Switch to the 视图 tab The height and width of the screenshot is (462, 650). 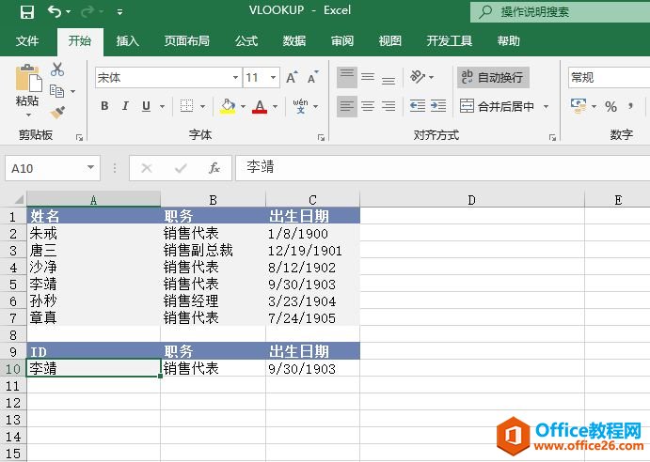pos(389,41)
